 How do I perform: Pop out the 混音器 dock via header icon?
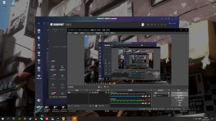pos(151,90)
